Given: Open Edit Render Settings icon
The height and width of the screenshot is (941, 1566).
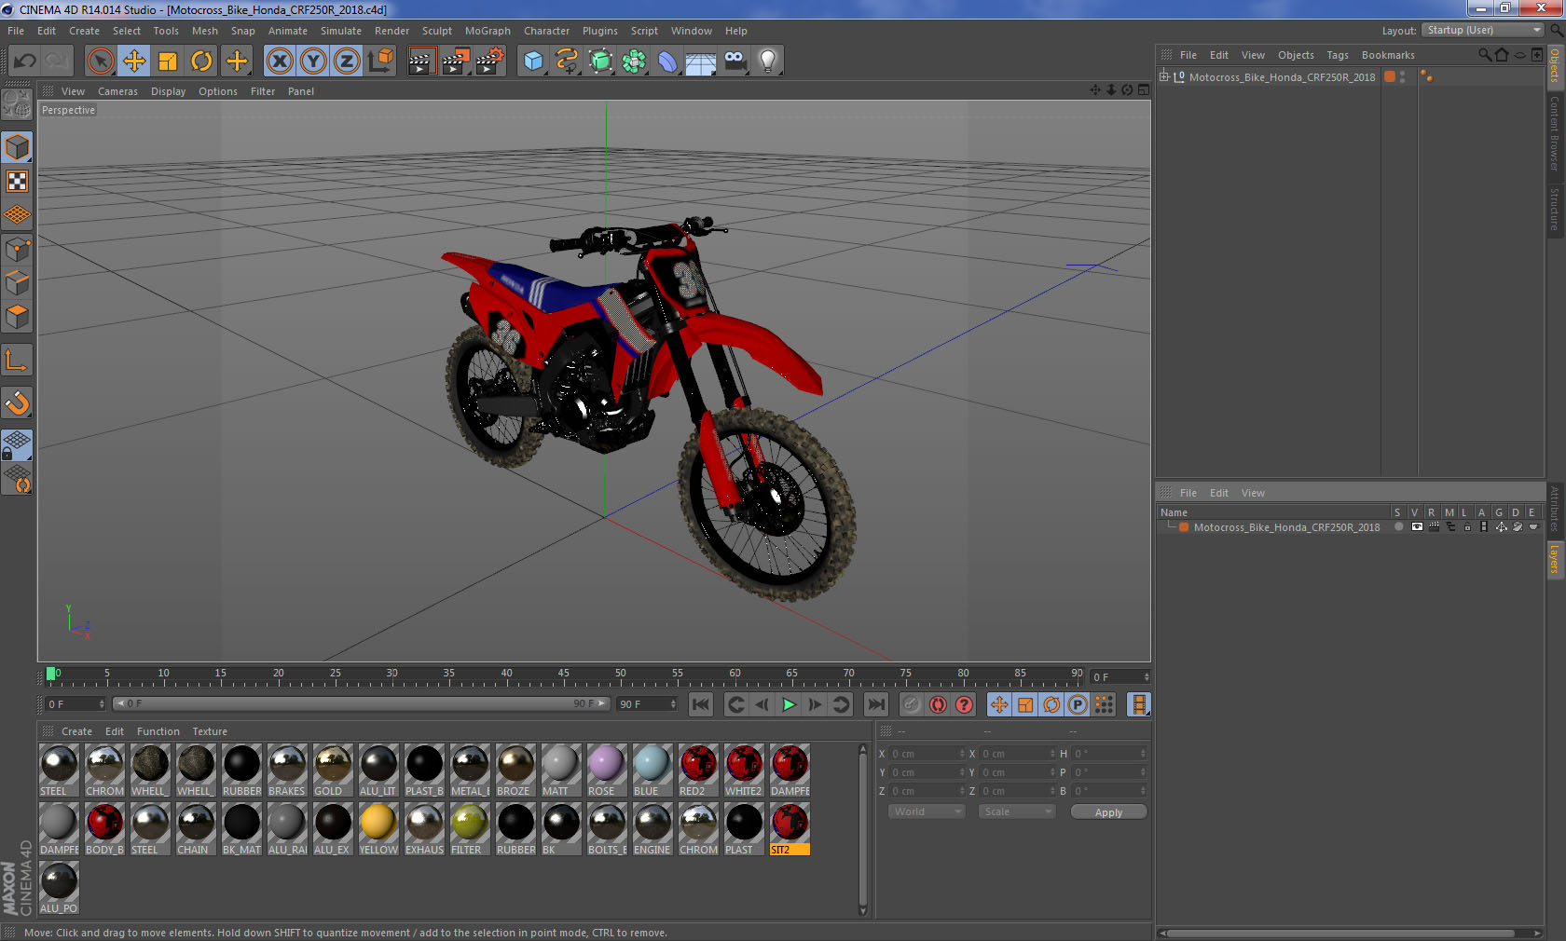Looking at the screenshot, I should 489,61.
